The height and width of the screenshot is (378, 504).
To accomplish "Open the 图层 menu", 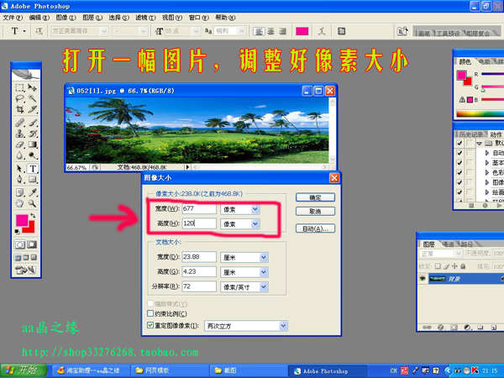I will coord(92,18).
